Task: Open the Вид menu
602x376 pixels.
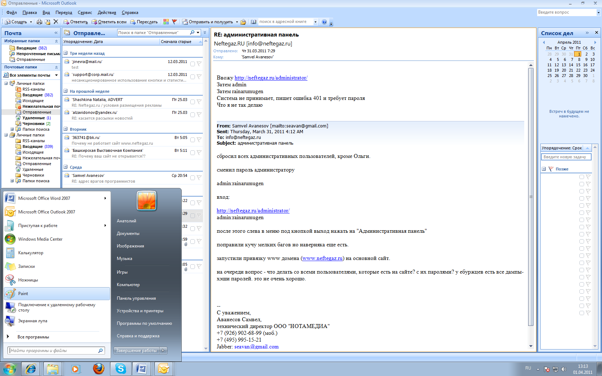Action: click(46, 13)
